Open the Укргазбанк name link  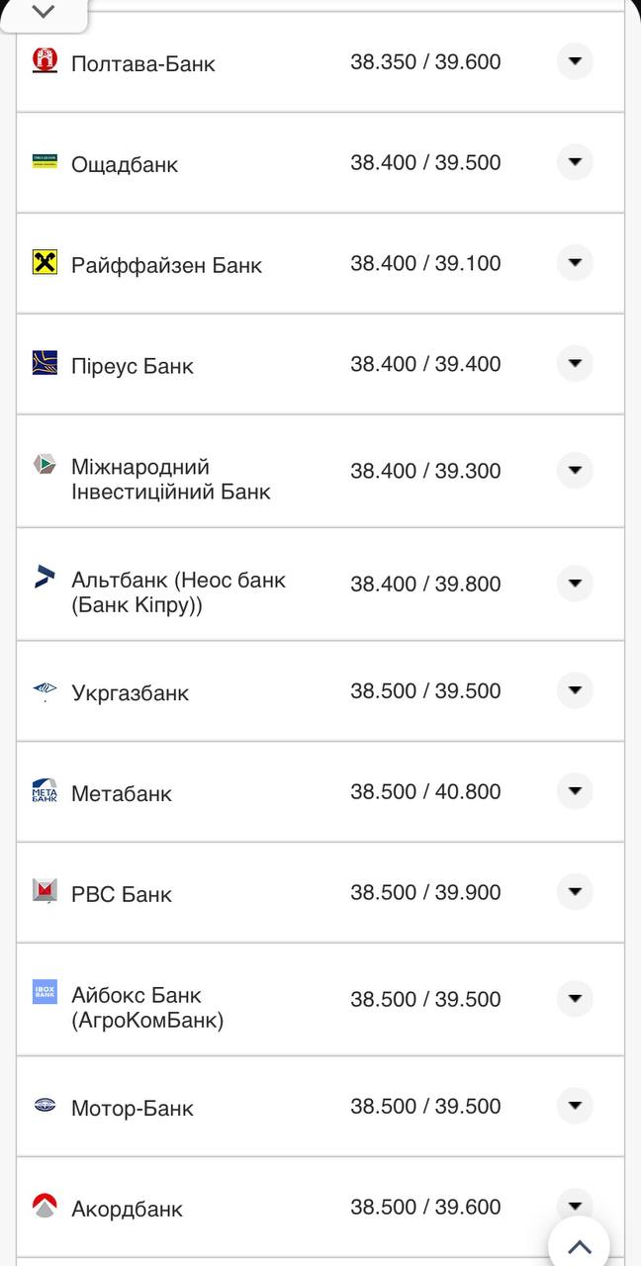[130, 692]
